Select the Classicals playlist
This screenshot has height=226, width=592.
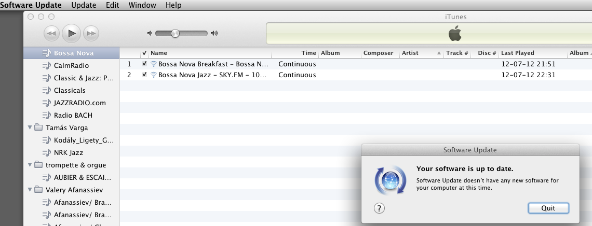pos(72,90)
